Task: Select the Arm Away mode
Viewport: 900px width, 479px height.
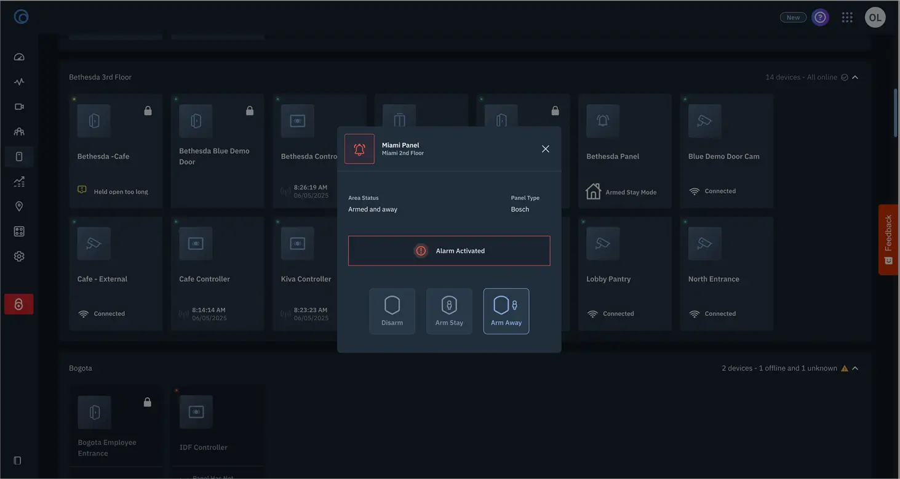Action: click(x=506, y=311)
